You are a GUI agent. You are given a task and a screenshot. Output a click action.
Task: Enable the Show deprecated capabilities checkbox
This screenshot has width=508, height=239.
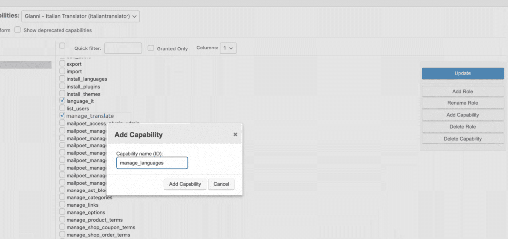17,30
